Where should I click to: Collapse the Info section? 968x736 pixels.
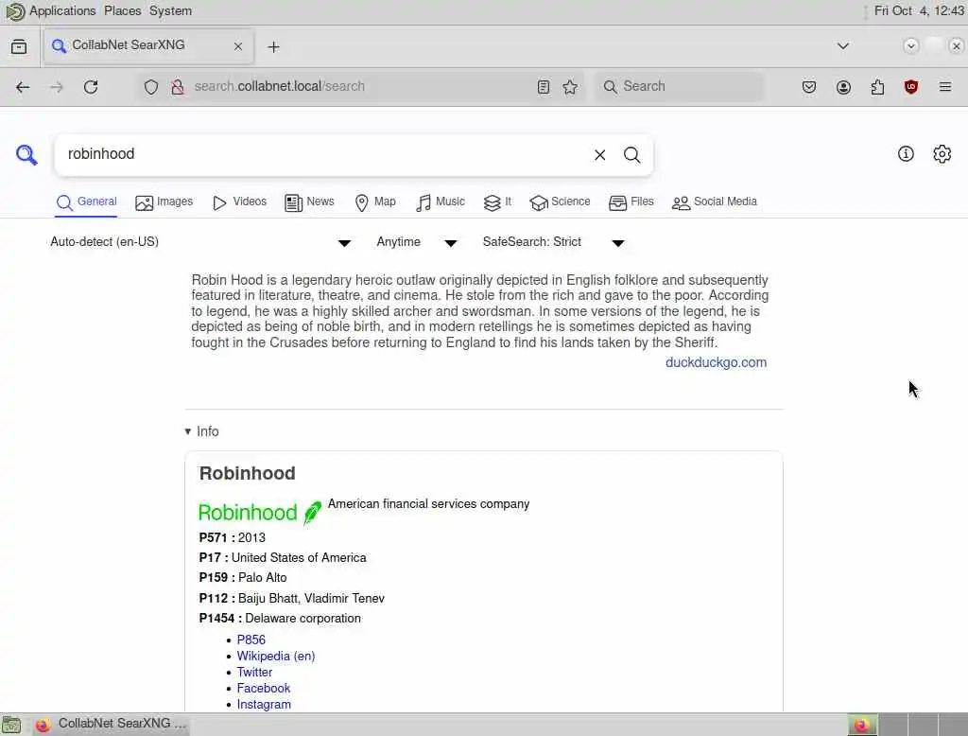[x=202, y=431]
